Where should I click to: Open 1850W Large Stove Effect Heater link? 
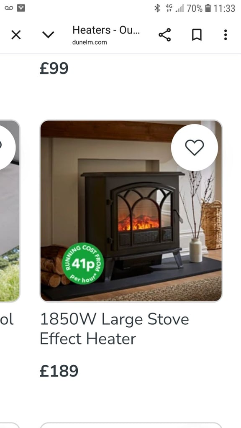[x=114, y=329]
